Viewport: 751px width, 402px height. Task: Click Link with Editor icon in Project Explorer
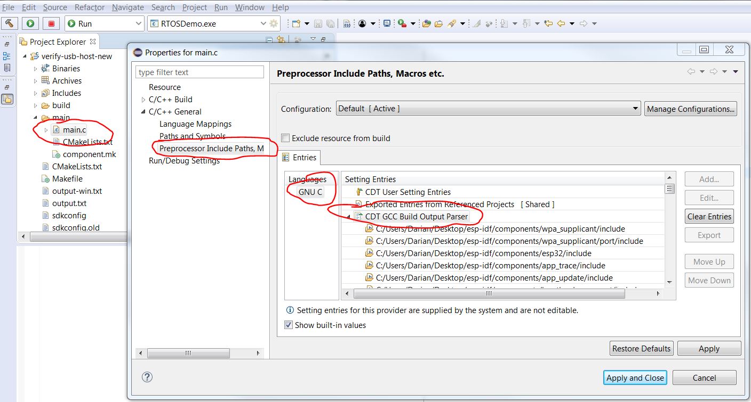tap(281, 39)
